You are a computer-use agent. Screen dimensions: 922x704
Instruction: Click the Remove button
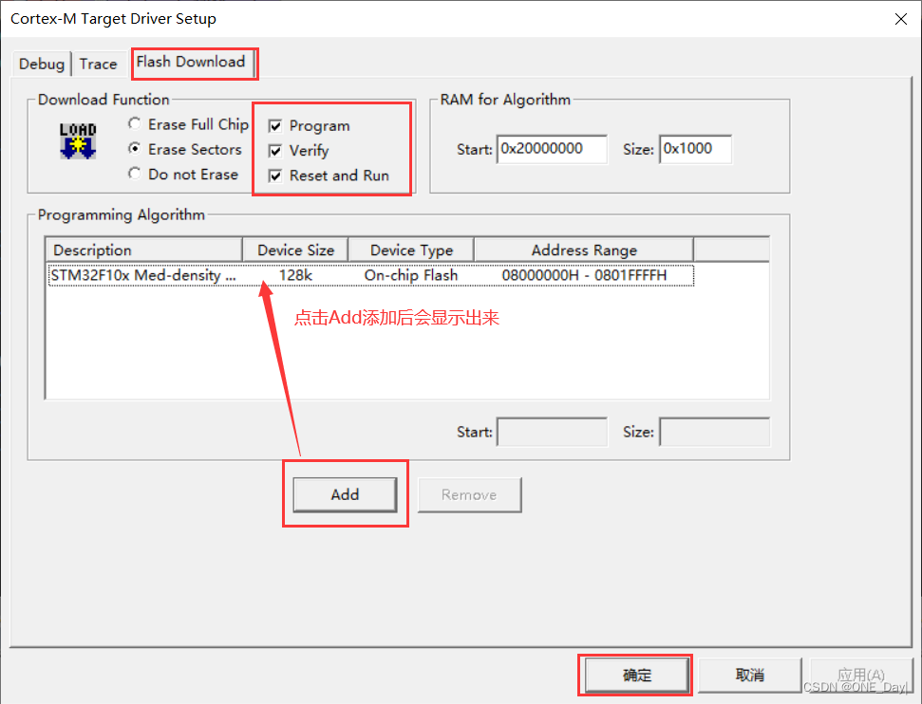469,495
